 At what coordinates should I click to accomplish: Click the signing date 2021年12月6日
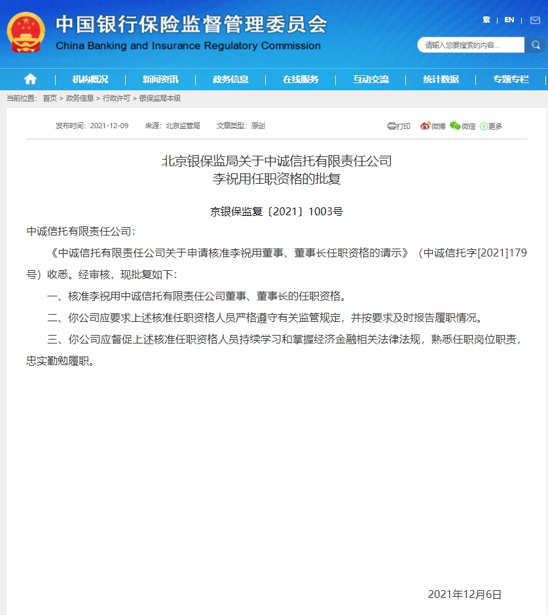coord(465,594)
